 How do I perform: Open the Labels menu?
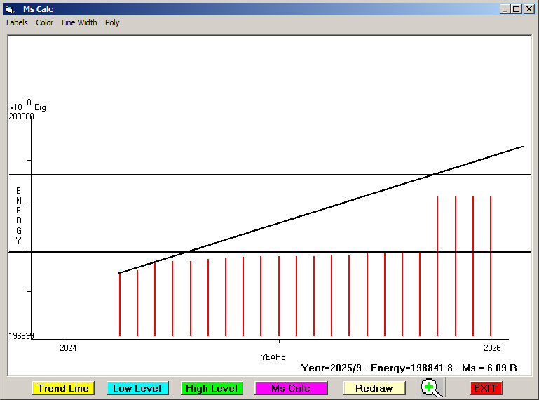(17, 22)
